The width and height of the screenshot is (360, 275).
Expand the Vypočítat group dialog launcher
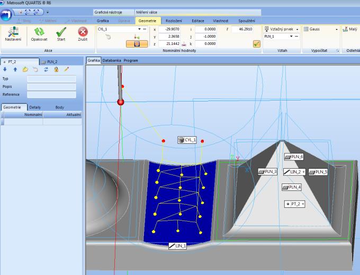pos(338,51)
